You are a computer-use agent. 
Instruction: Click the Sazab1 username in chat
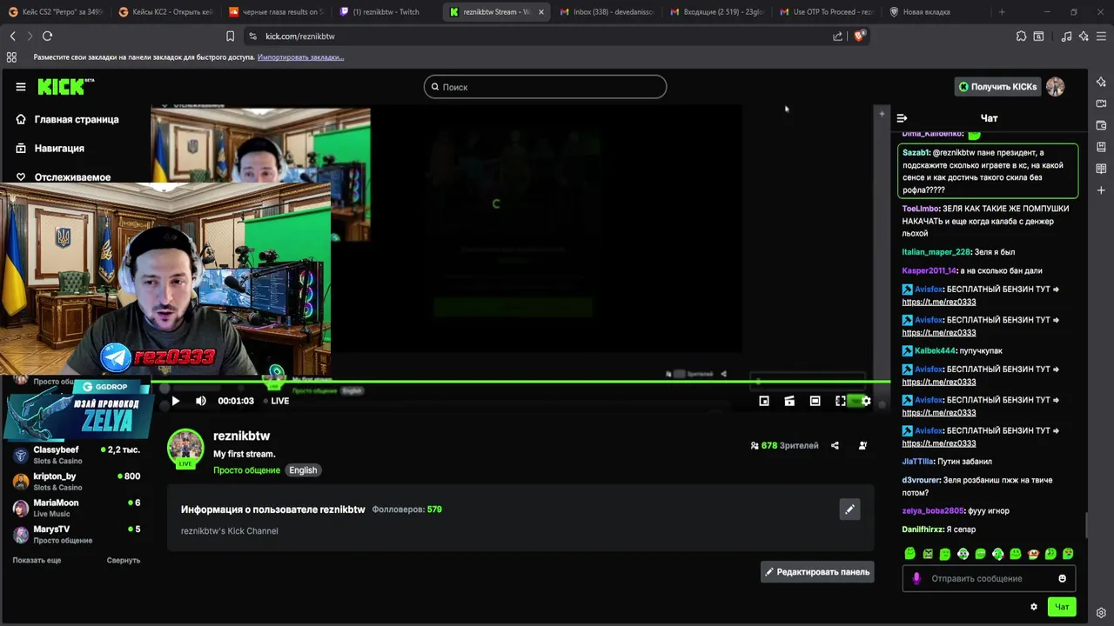pyautogui.click(x=916, y=152)
